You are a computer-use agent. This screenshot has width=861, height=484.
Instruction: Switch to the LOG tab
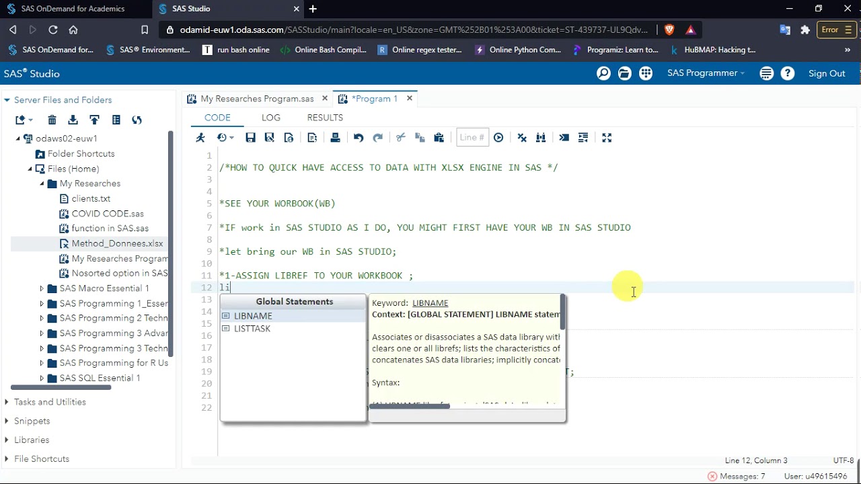[x=271, y=118]
